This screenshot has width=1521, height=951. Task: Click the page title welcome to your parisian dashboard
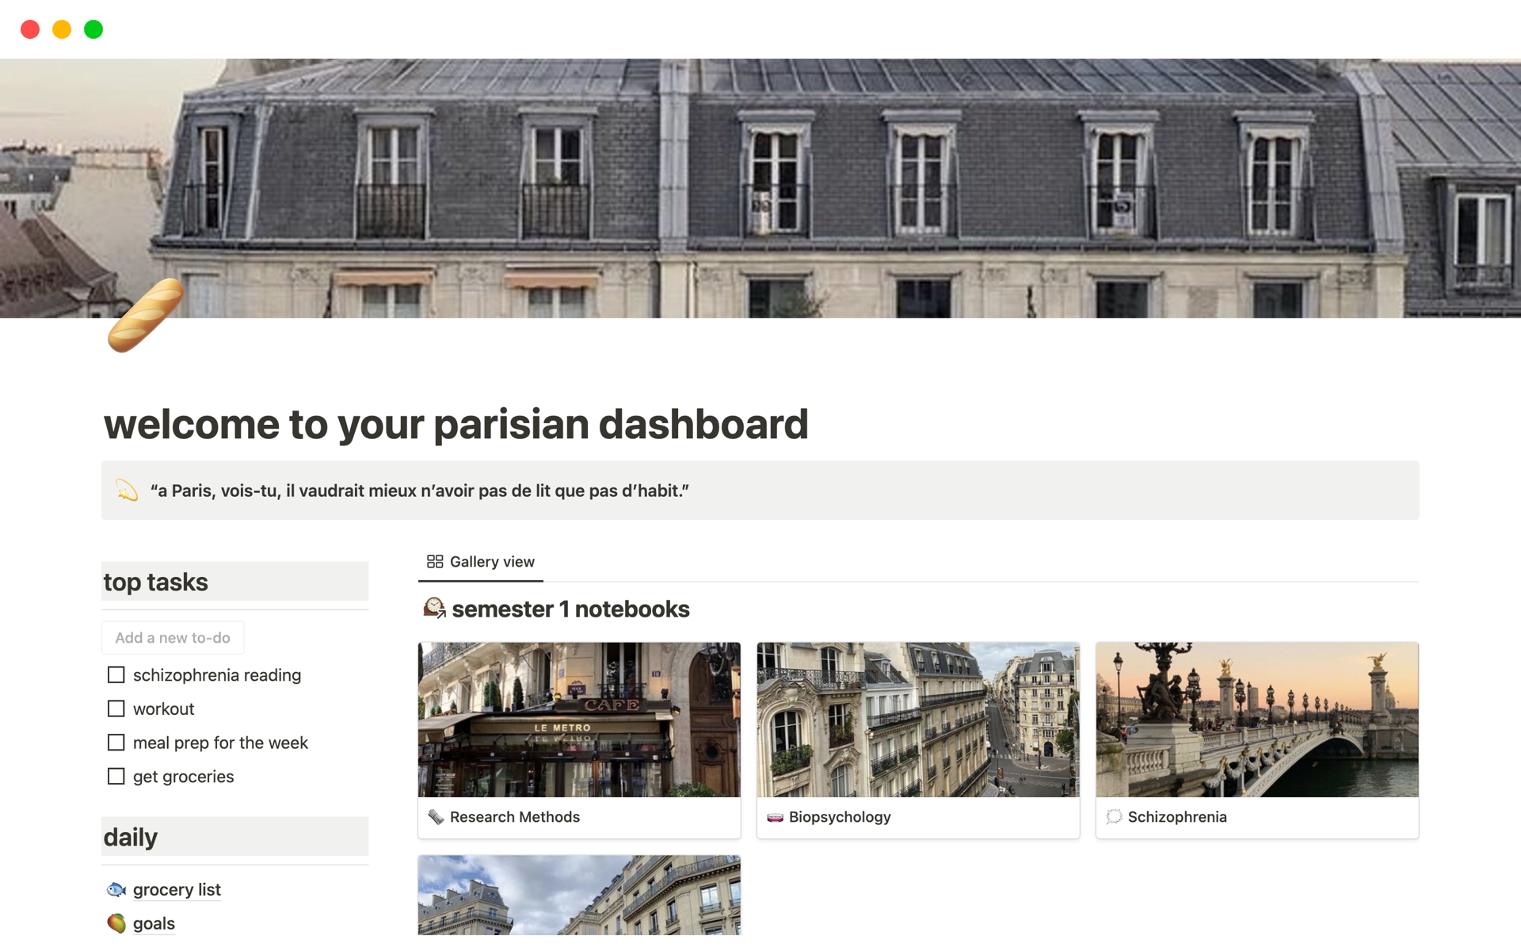tap(456, 425)
